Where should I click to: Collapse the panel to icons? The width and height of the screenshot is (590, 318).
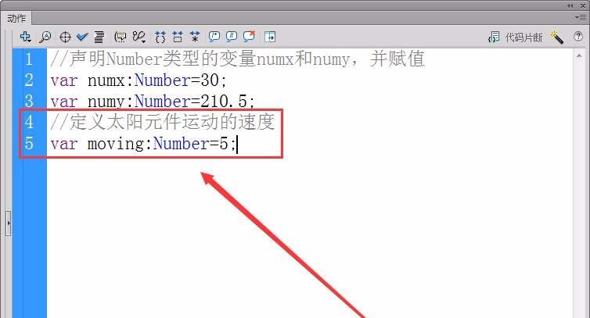coord(570,5)
